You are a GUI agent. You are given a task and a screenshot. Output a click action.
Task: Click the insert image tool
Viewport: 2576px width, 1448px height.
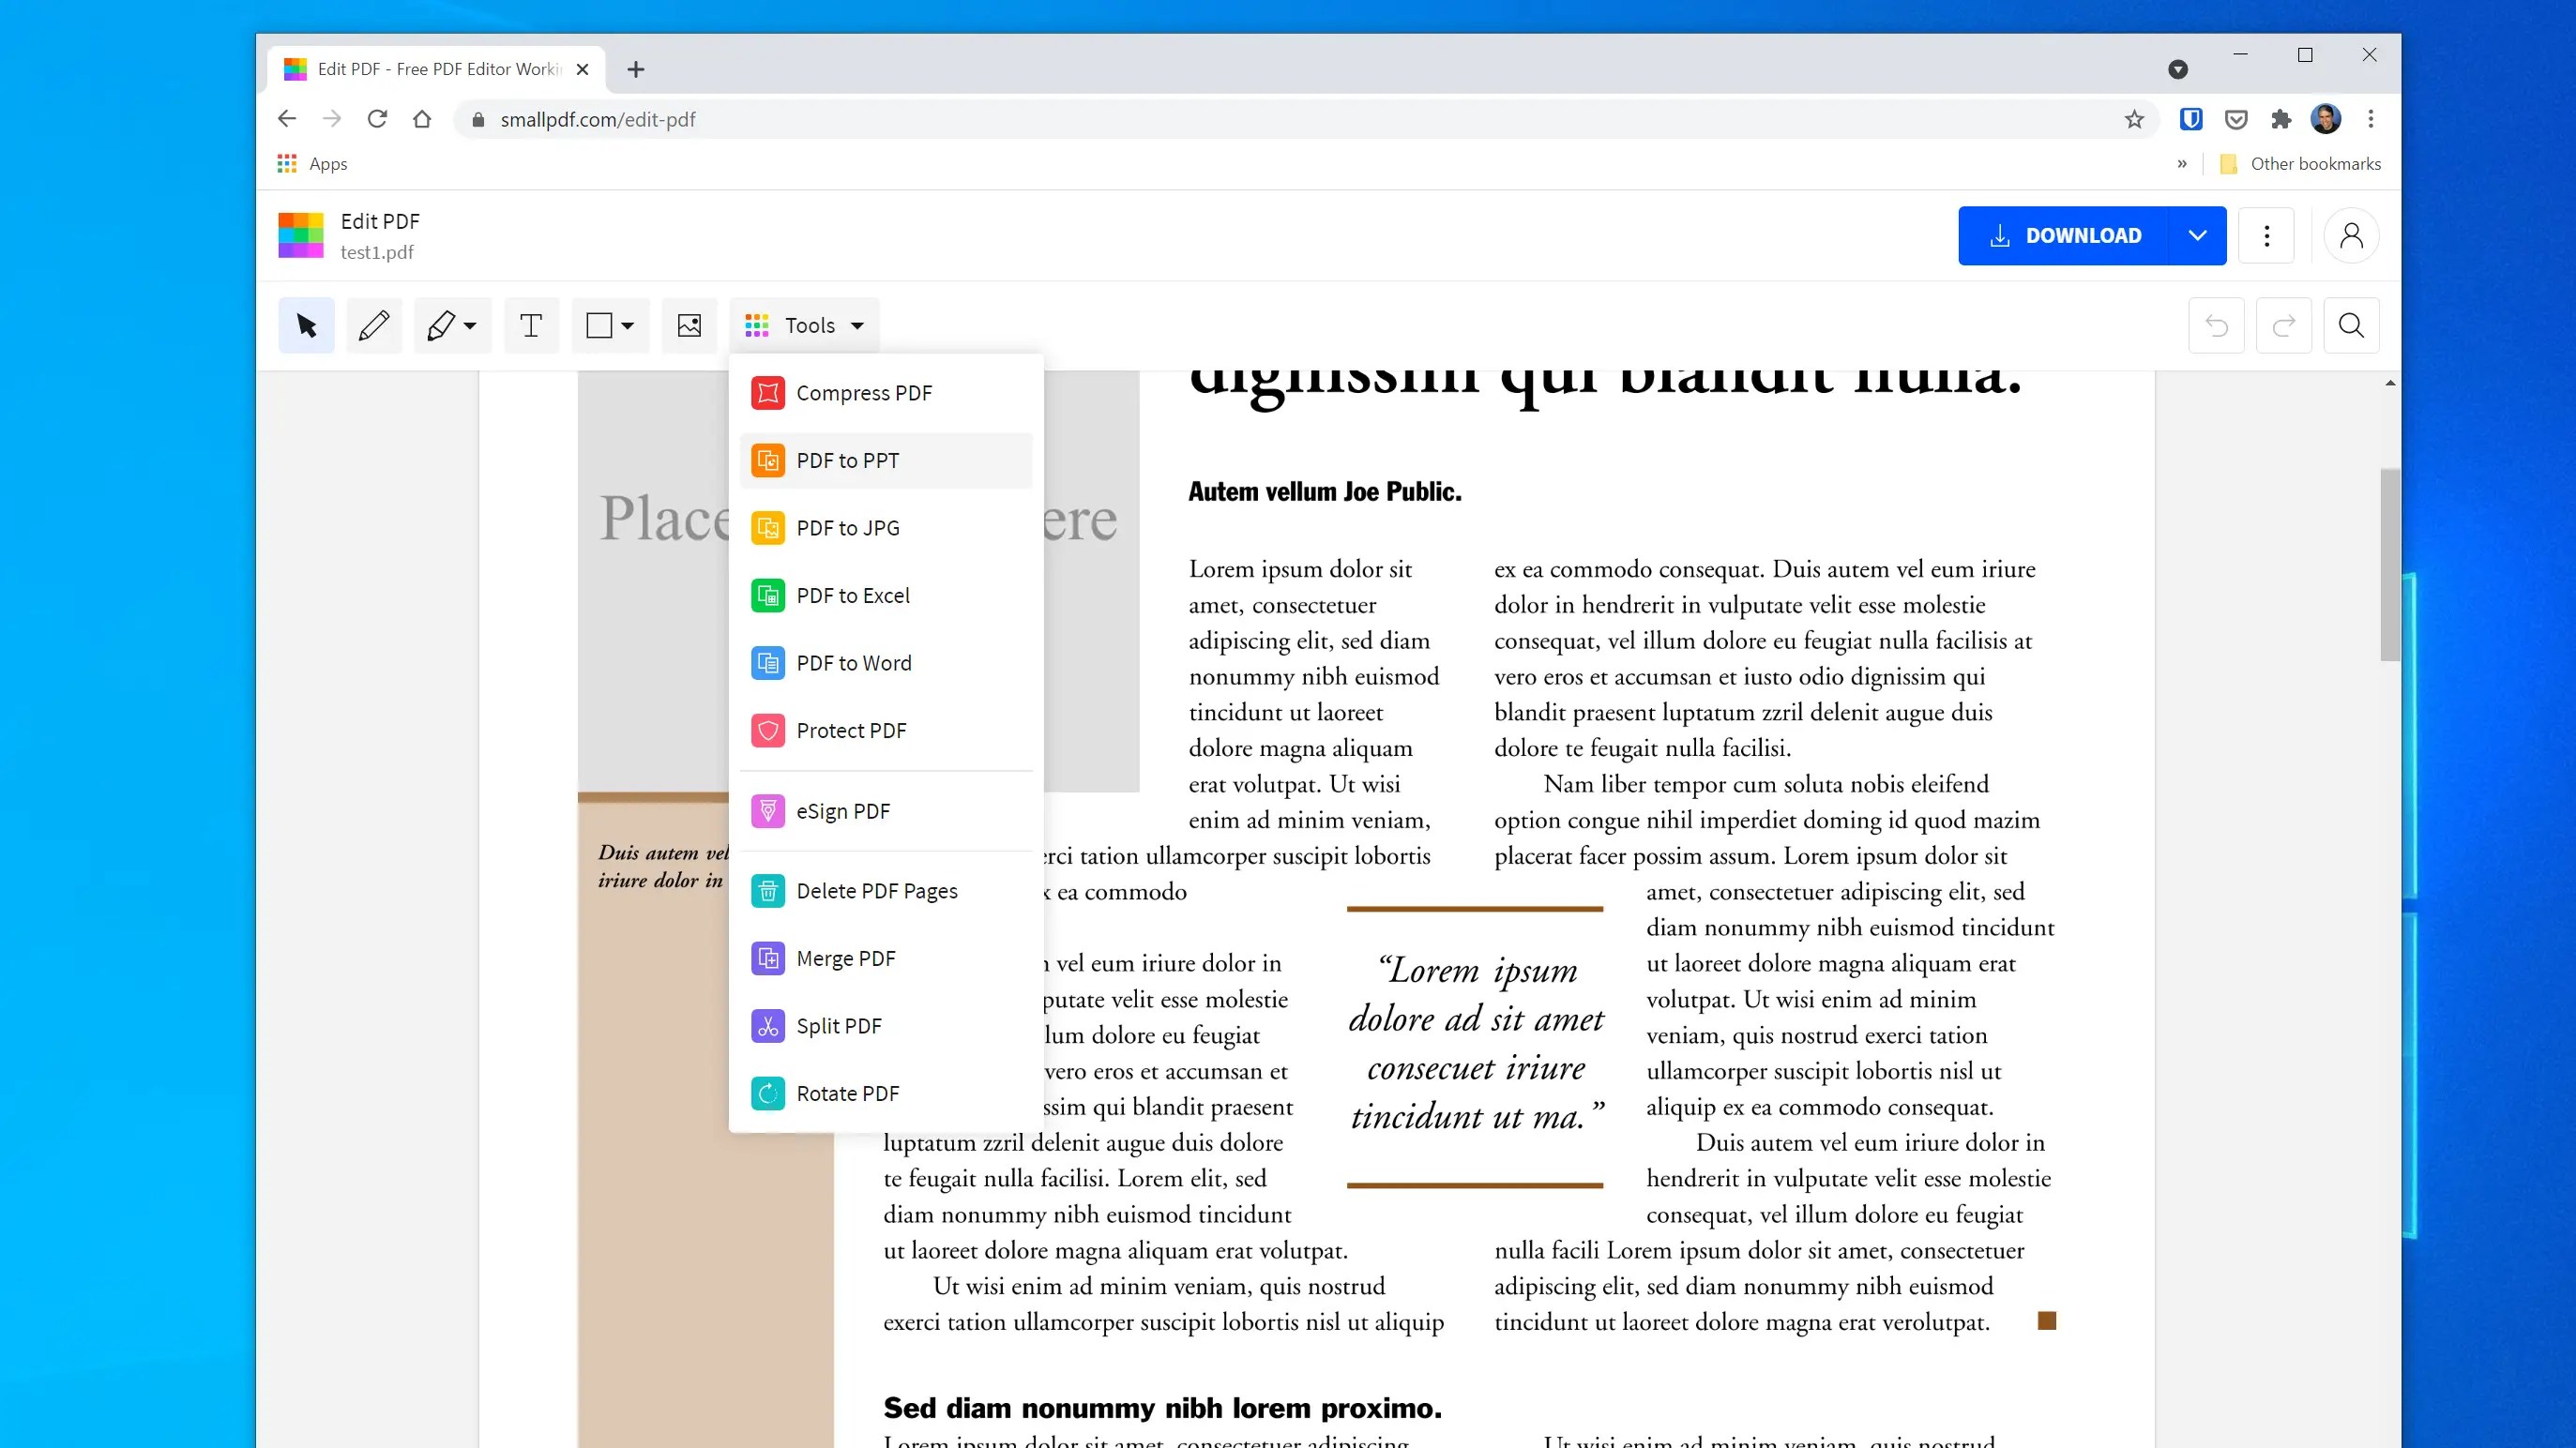point(689,325)
